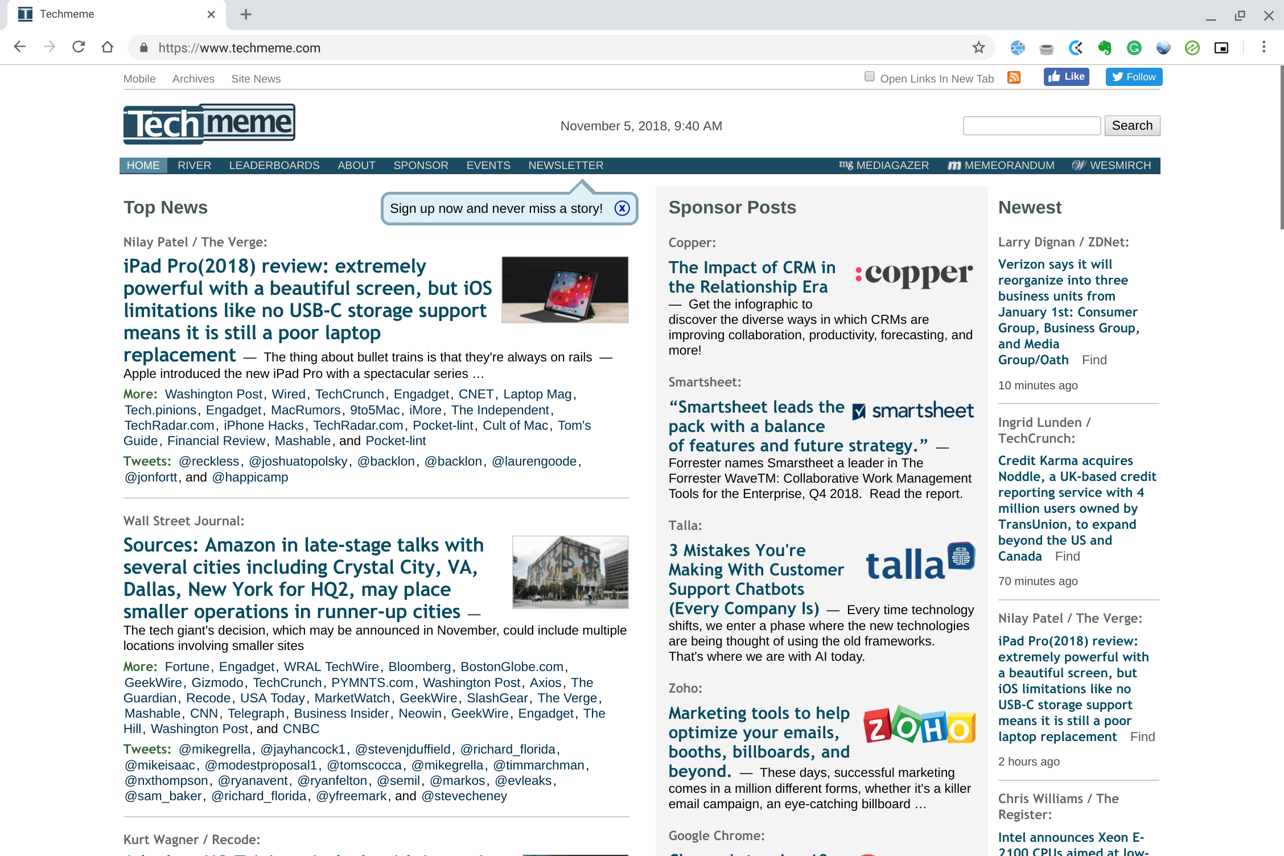
Task: Click the first blue patterned extension icon
Action: [1018, 48]
